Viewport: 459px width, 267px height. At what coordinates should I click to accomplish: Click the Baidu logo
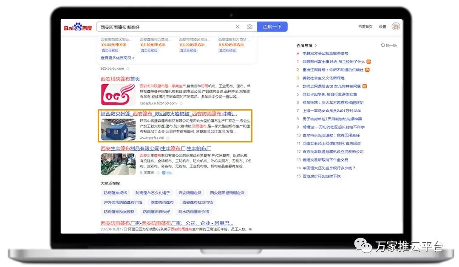coord(78,27)
